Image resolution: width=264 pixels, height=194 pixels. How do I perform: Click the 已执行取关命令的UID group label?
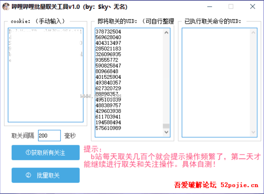pyautogui.click(x=213, y=21)
